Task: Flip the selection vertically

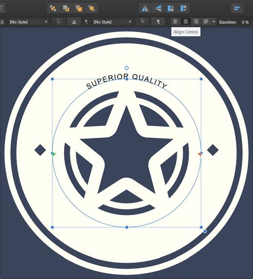Action: tap(158, 9)
